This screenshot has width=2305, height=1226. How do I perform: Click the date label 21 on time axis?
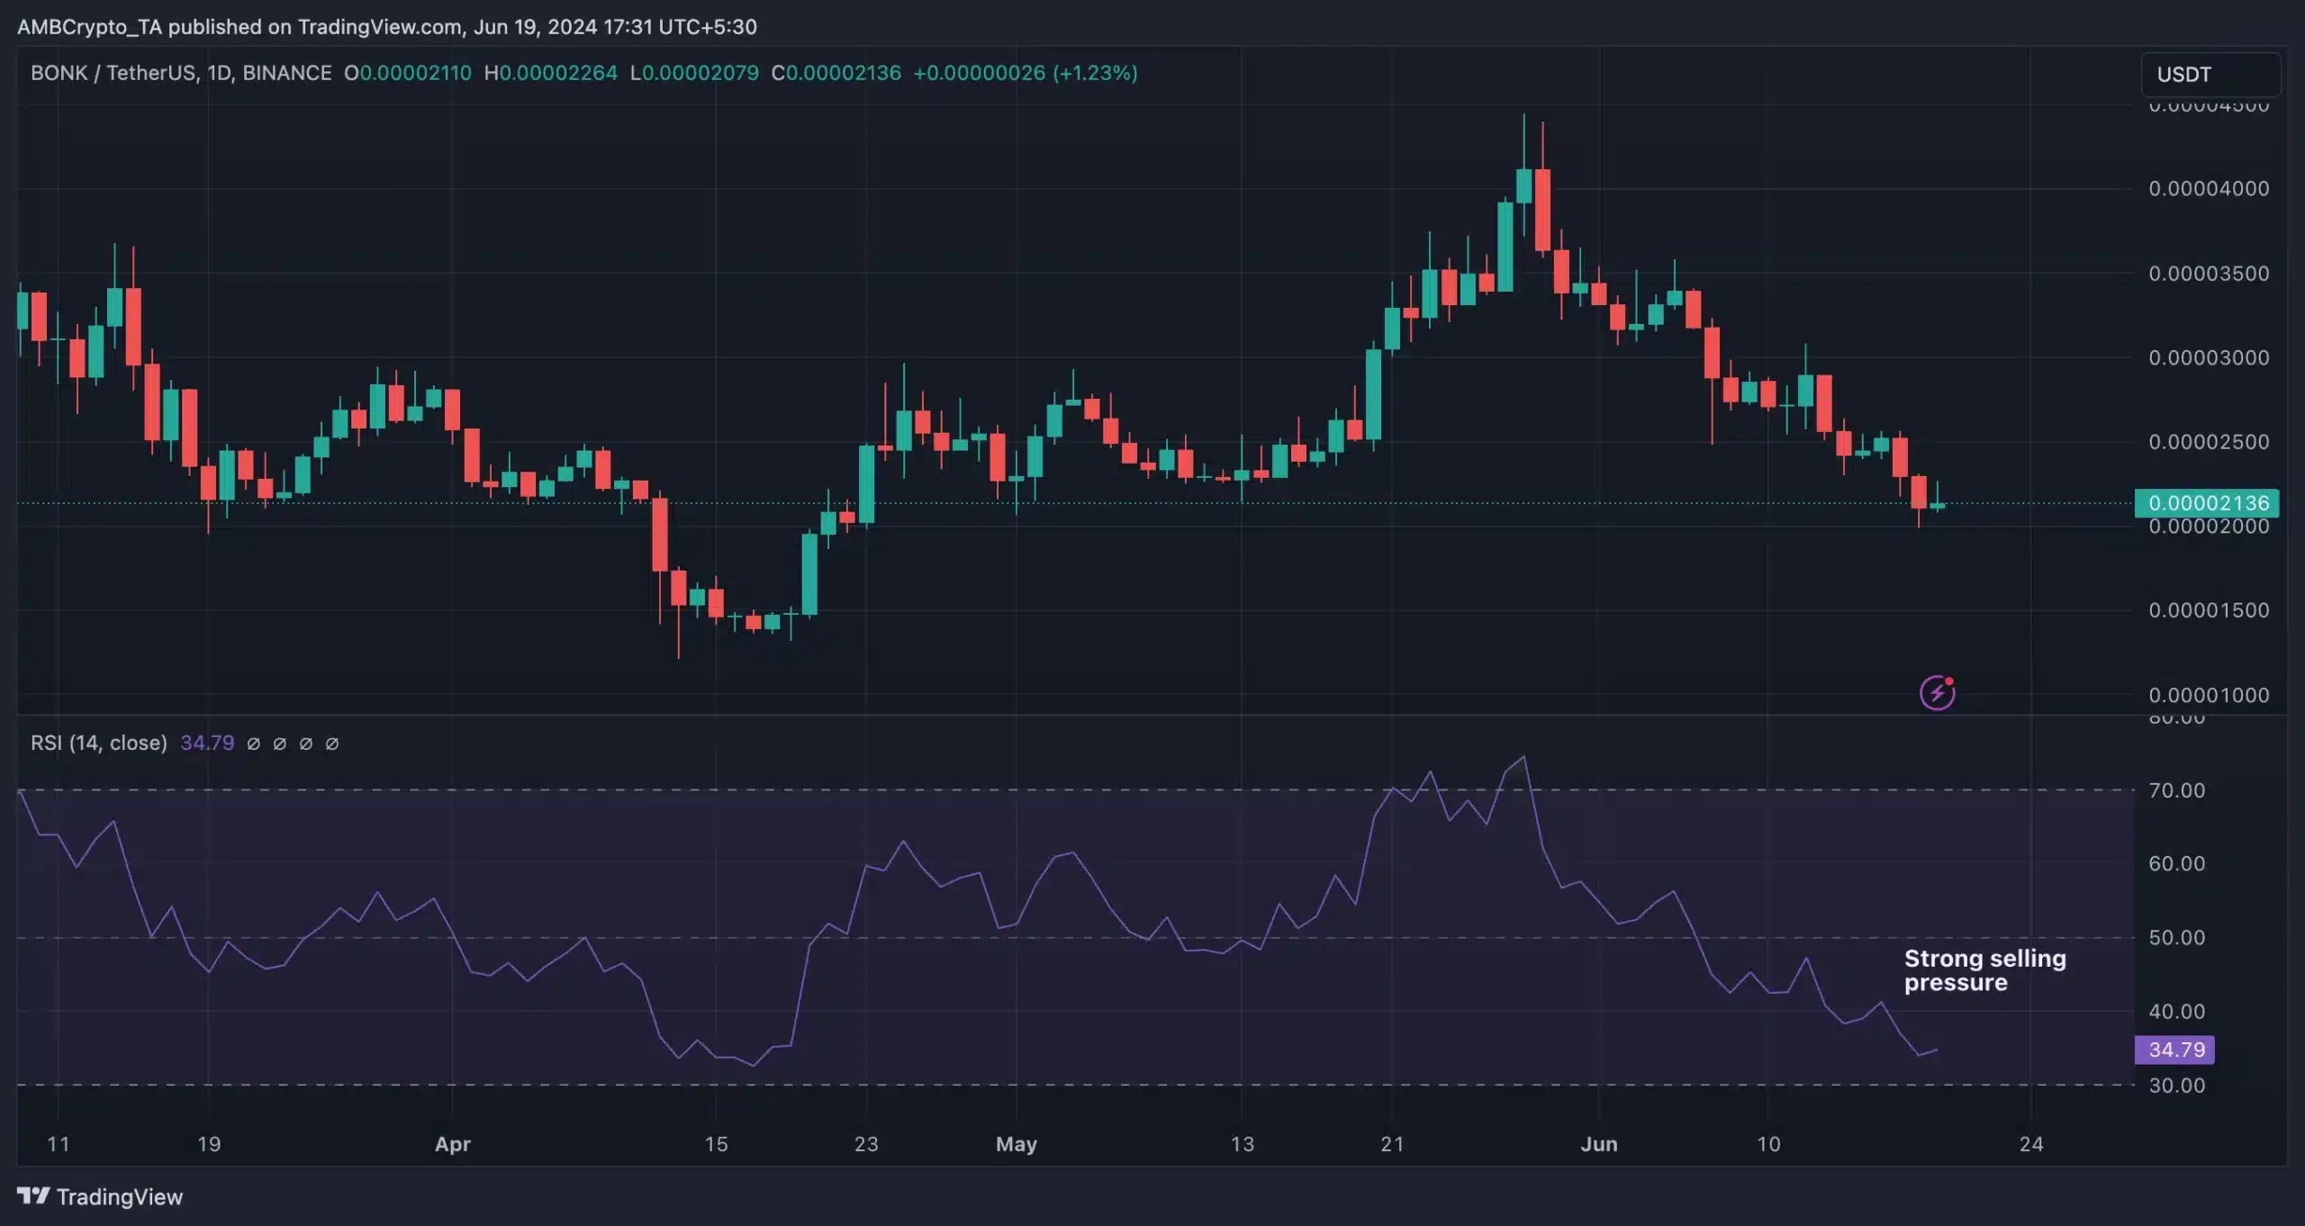coord(1393,1144)
